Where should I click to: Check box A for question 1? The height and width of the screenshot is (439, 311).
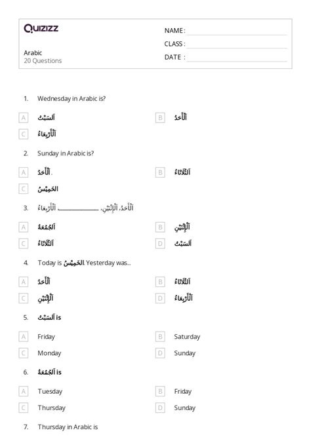pyautogui.click(x=23, y=117)
